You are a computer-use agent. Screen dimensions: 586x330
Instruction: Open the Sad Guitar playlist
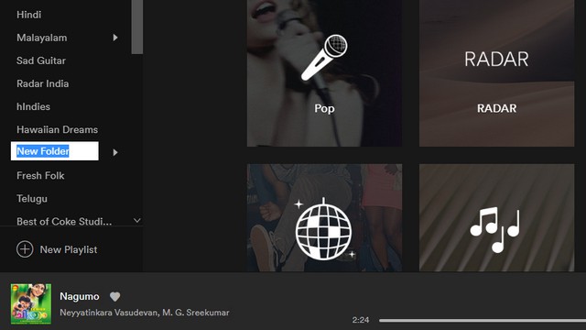[41, 60]
